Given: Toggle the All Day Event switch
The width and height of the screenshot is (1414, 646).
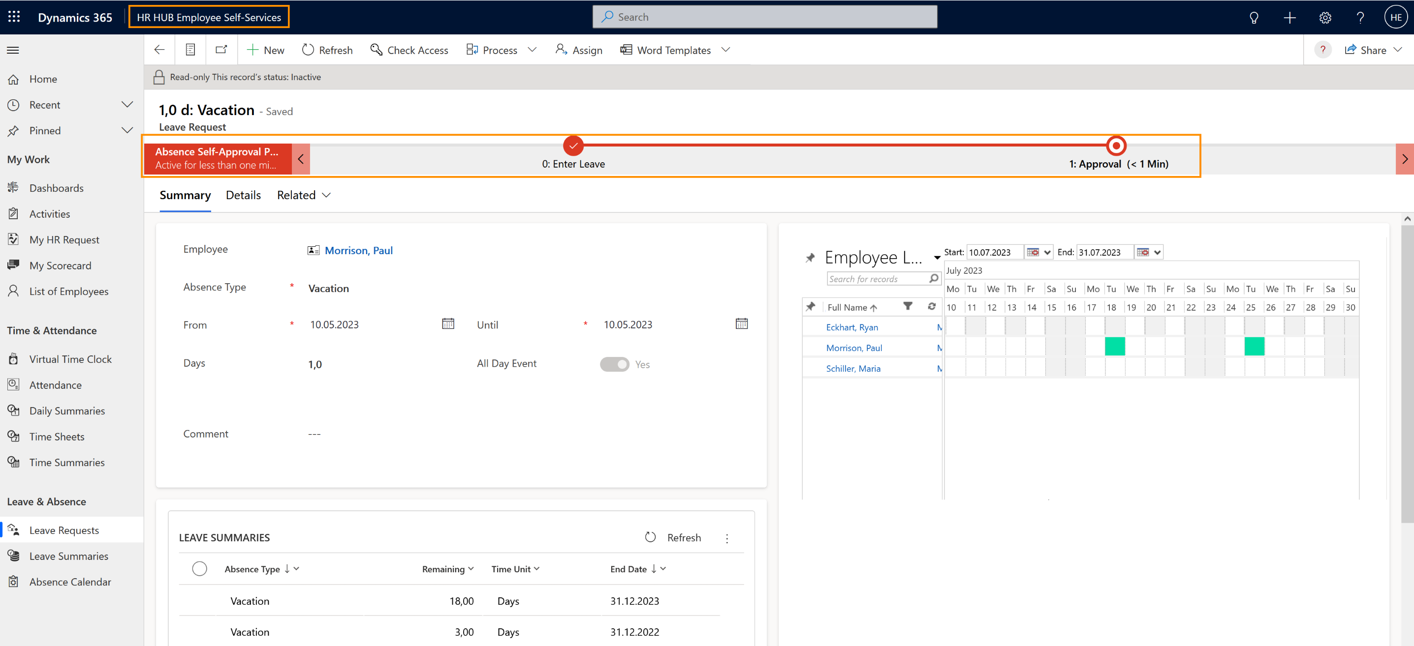Looking at the screenshot, I should click(x=614, y=364).
